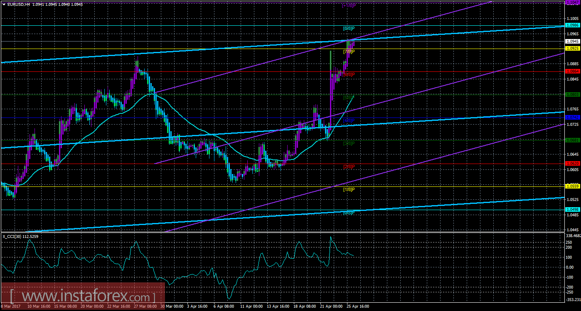Click the [+1/8]P Murrey level label
581x311 pixels.
point(349,5)
